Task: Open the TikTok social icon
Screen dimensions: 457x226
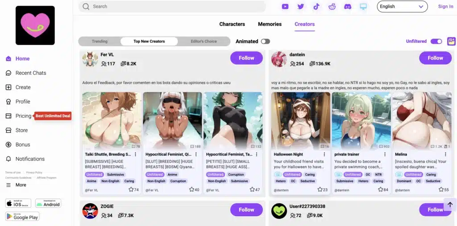Action: coord(316,7)
